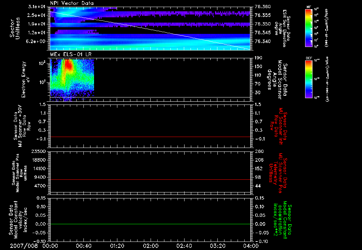The height and width of the screenshot is (250, 362).
Task: Click the "MU Scanner +30V Raw Data" axis title
Action: (x=22, y=126)
